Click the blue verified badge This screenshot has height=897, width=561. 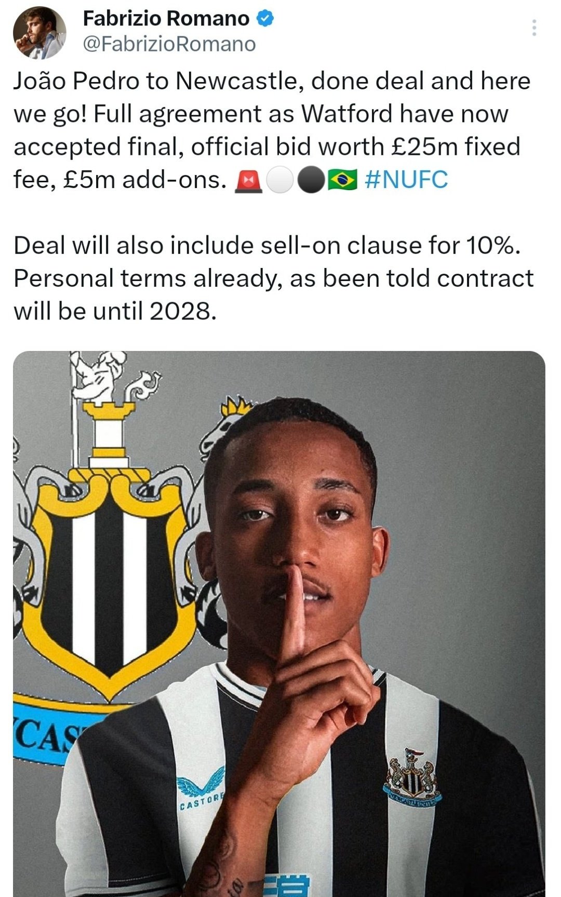click(x=265, y=19)
